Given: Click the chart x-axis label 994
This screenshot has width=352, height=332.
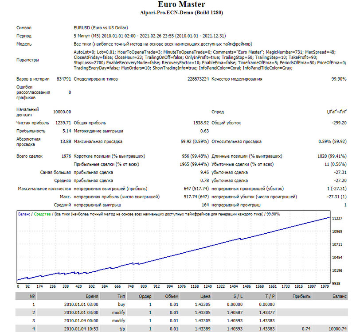Looking at the screenshot, I should pos(170,286).
